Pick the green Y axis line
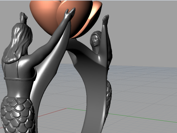 pyautogui.click(x=143, y=118)
